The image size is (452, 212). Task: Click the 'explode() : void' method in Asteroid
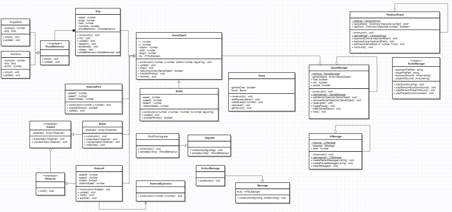pos(87,198)
